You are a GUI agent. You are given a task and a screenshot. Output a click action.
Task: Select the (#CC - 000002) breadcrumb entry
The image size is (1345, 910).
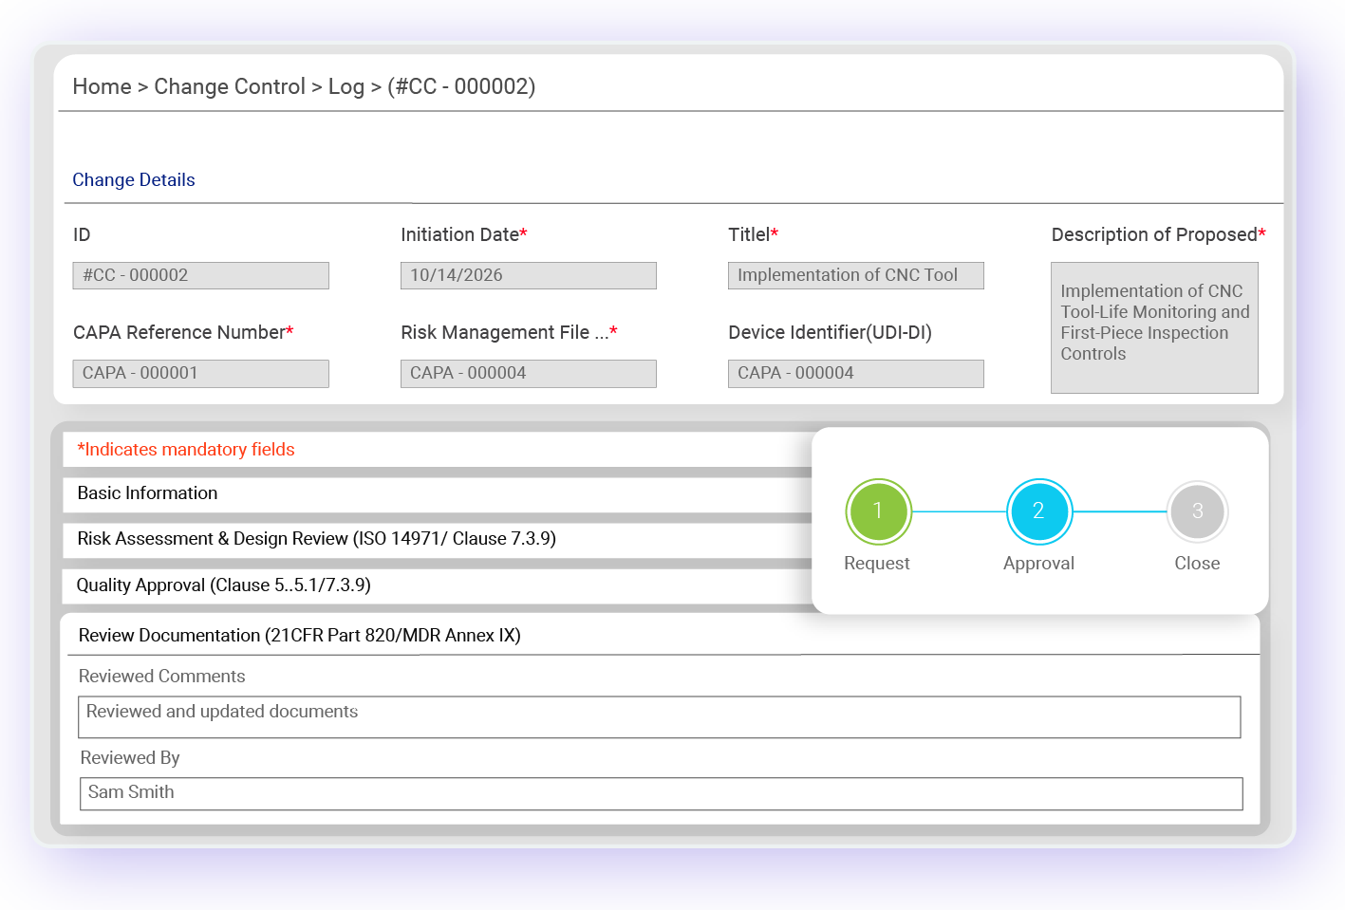click(x=461, y=86)
